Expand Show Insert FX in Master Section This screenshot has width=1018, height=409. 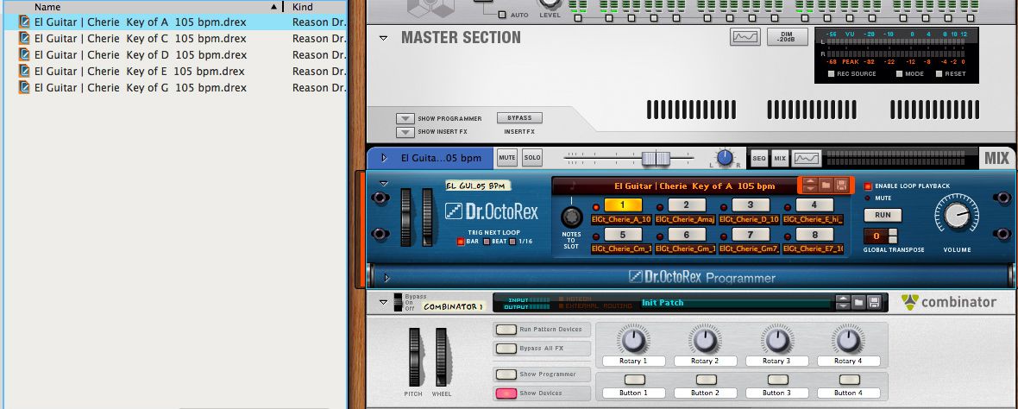[405, 132]
